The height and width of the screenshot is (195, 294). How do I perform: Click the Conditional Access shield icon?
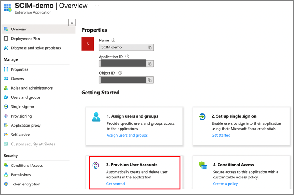coord(202,165)
